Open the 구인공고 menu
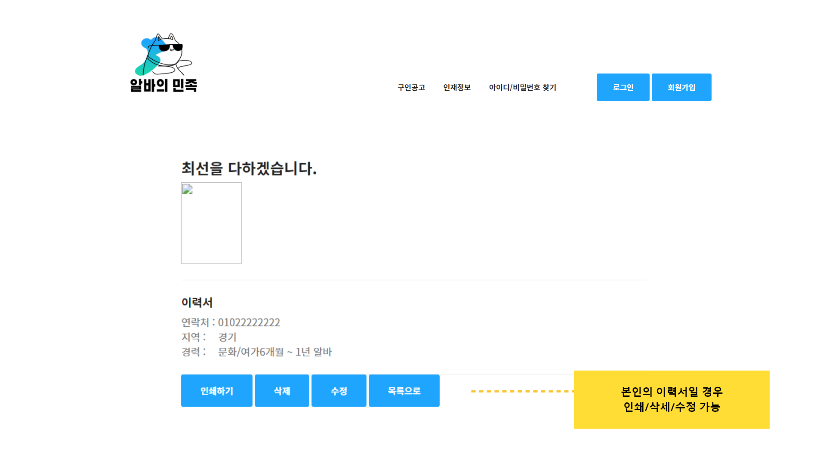826x469 pixels. point(411,88)
